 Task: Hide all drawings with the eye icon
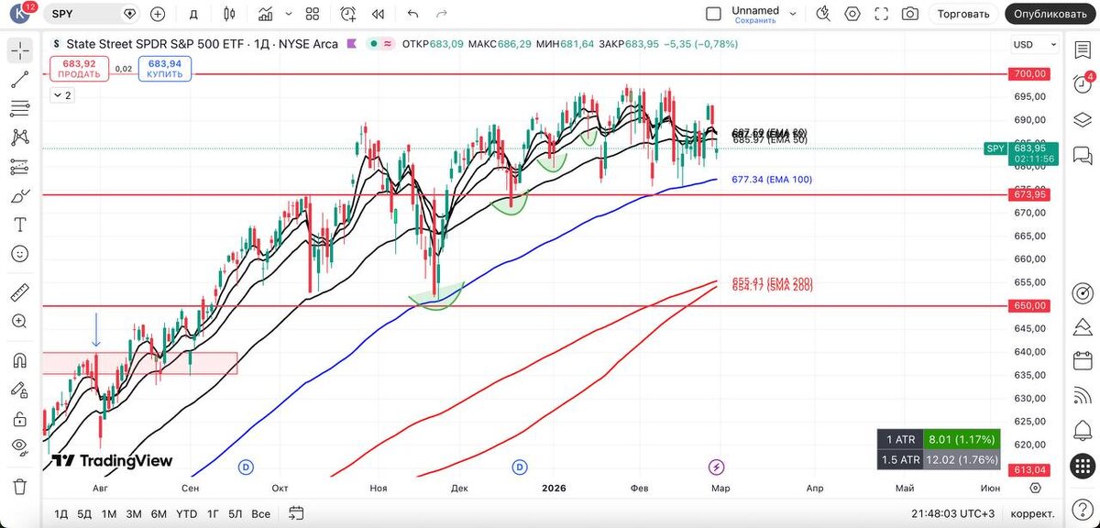(x=20, y=447)
